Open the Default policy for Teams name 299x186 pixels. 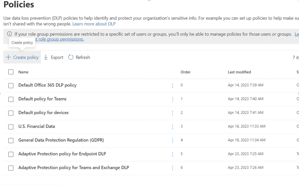click(42, 99)
